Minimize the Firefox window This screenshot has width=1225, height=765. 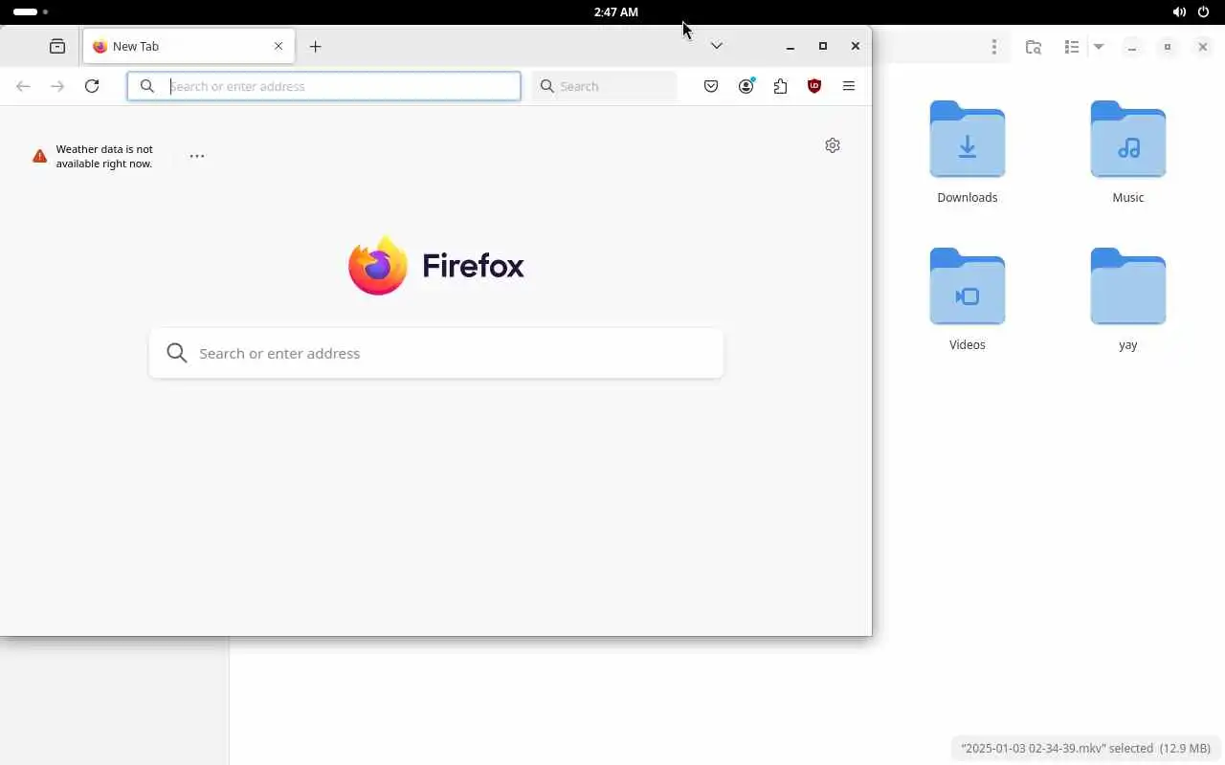click(790, 46)
